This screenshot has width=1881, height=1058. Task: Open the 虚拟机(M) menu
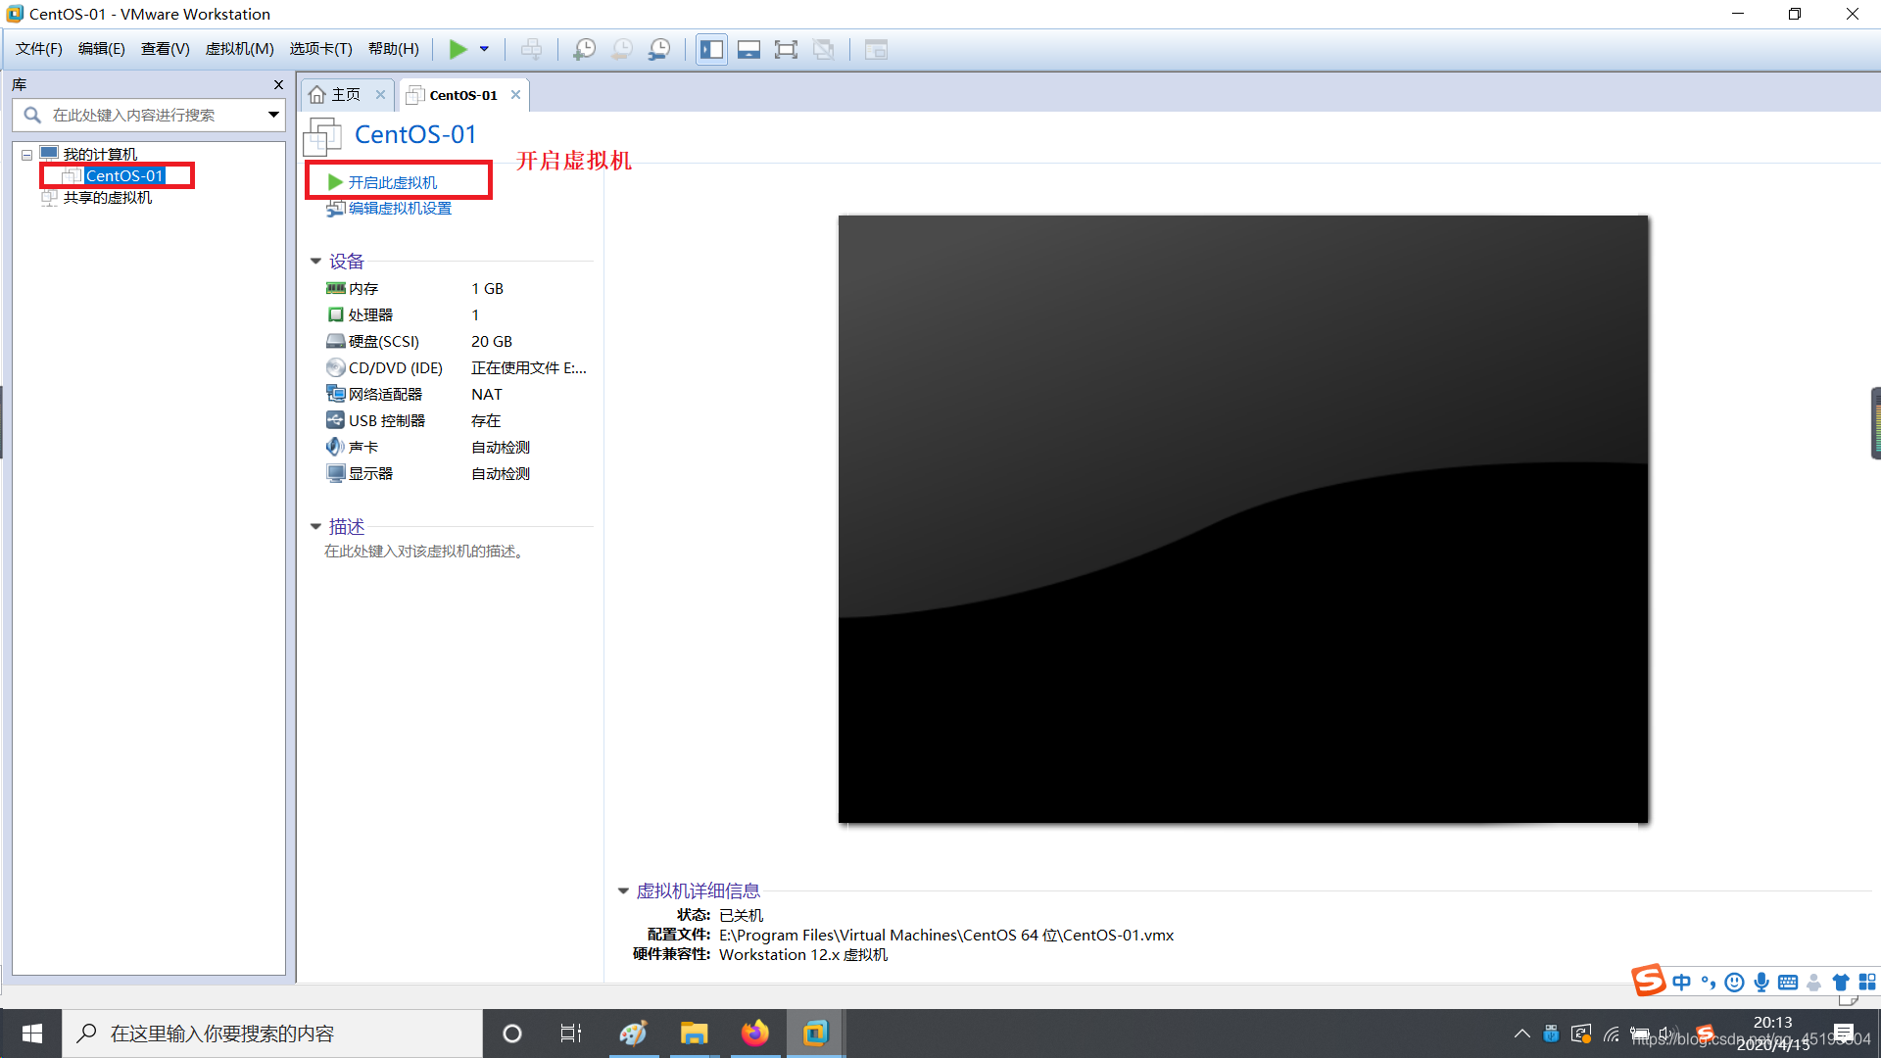click(240, 49)
